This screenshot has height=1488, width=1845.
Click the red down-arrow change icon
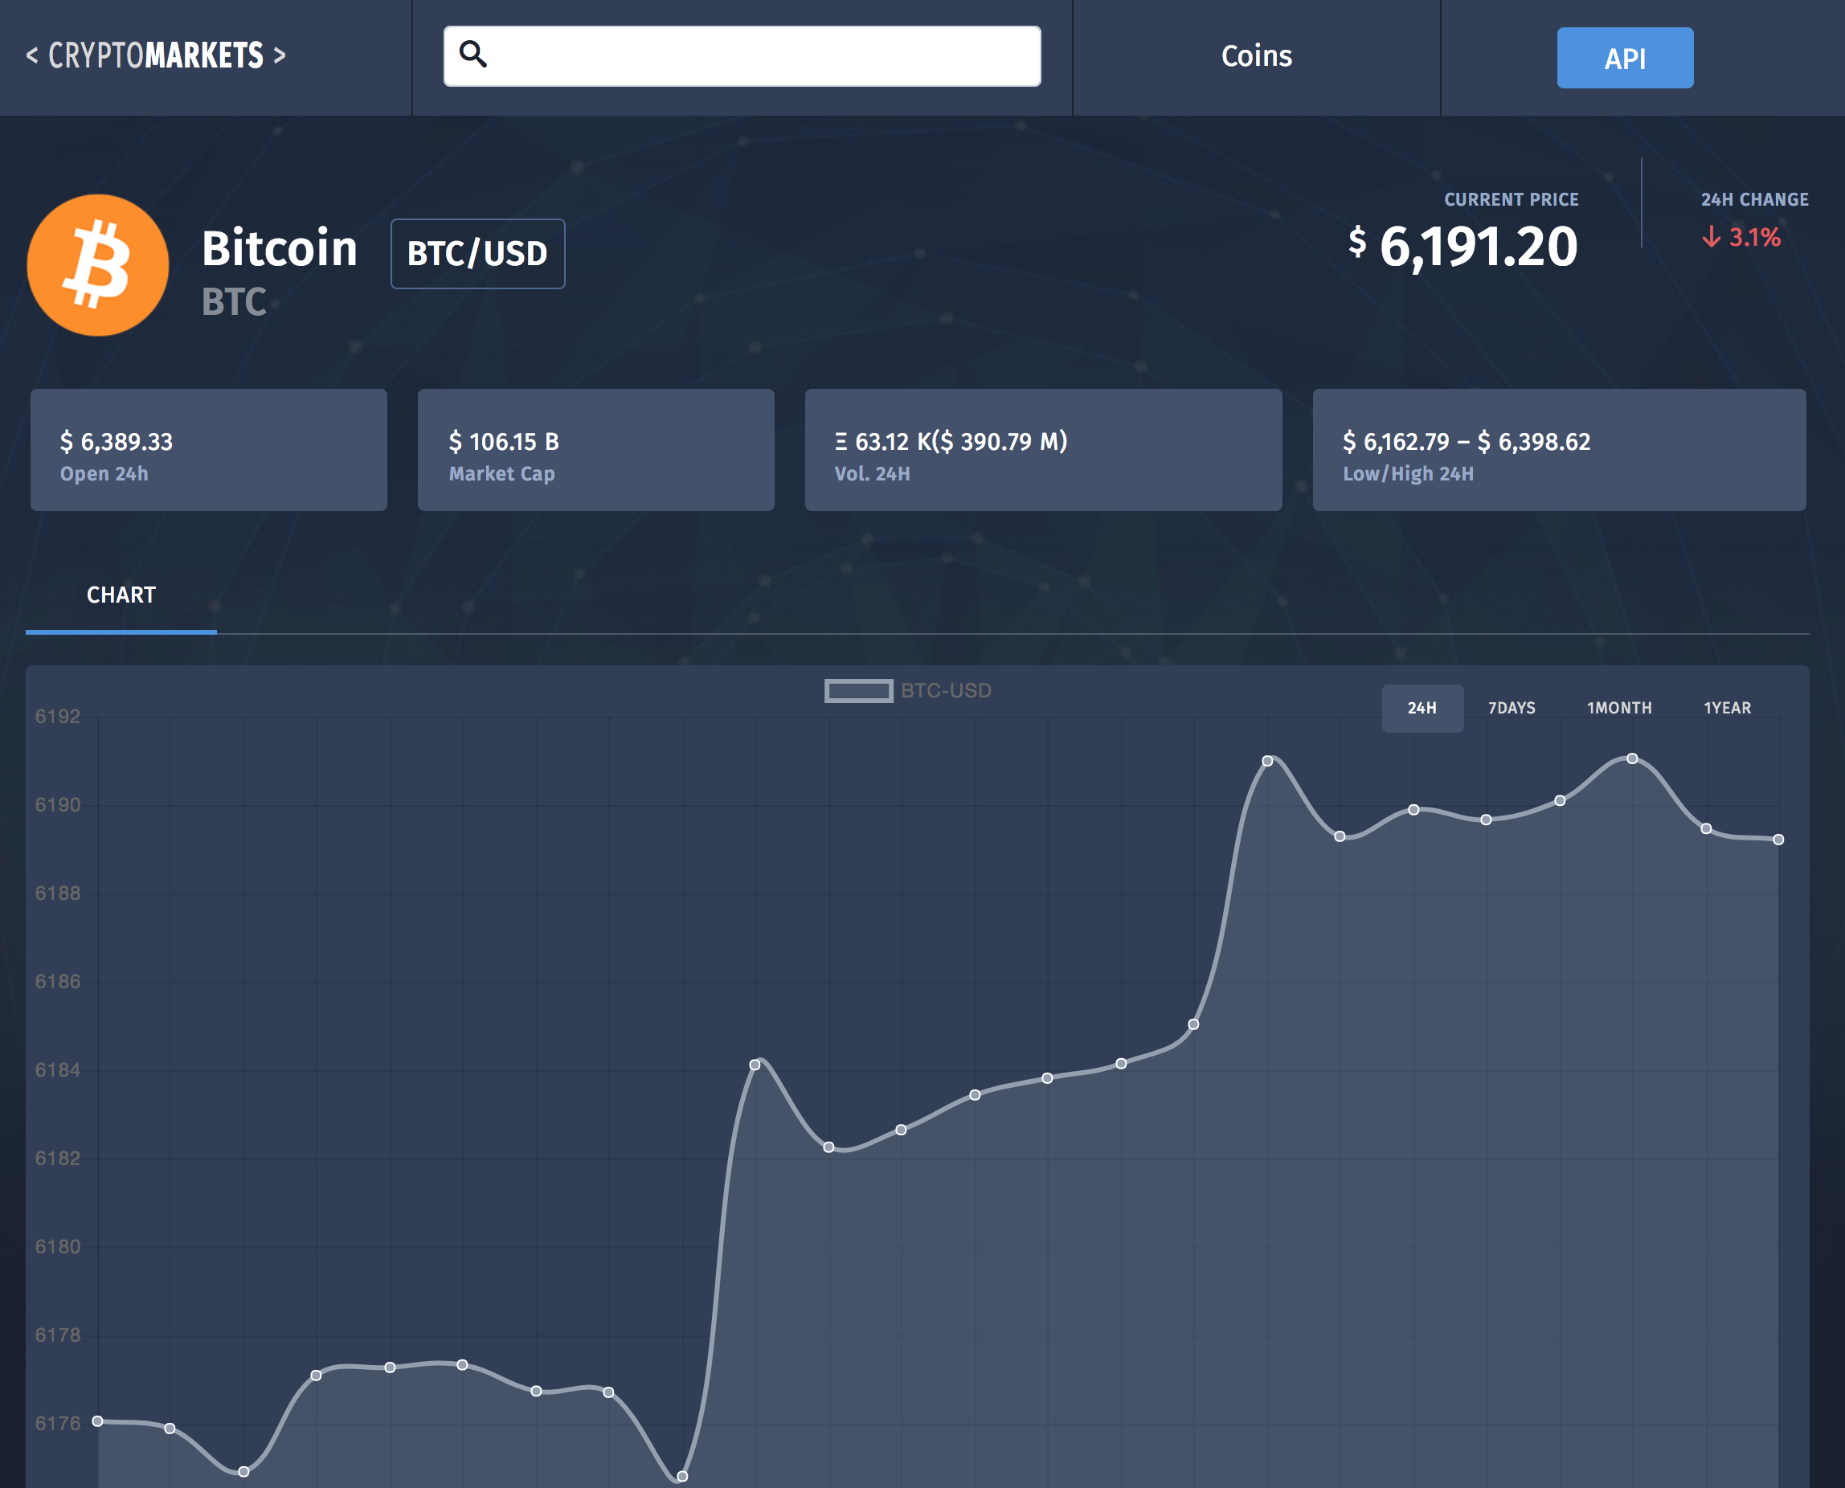pyautogui.click(x=1712, y=236)
